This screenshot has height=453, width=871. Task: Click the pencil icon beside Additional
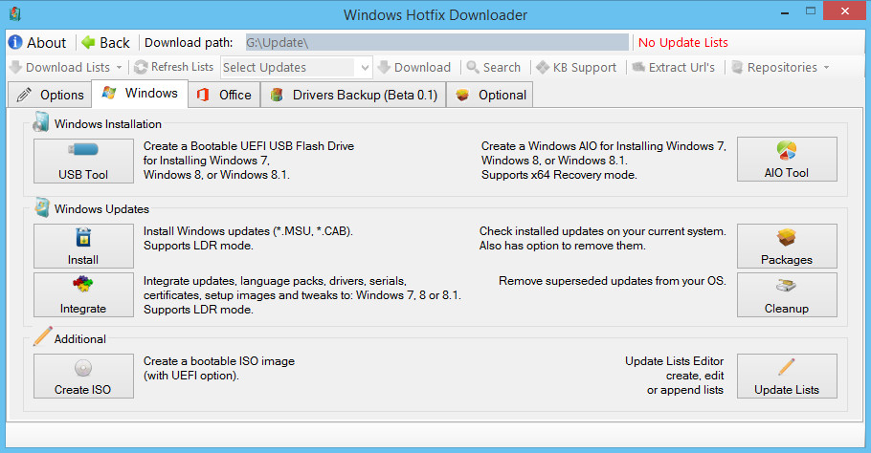(42, 336)
